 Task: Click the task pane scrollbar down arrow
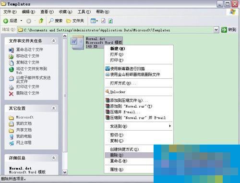(65, 172)
